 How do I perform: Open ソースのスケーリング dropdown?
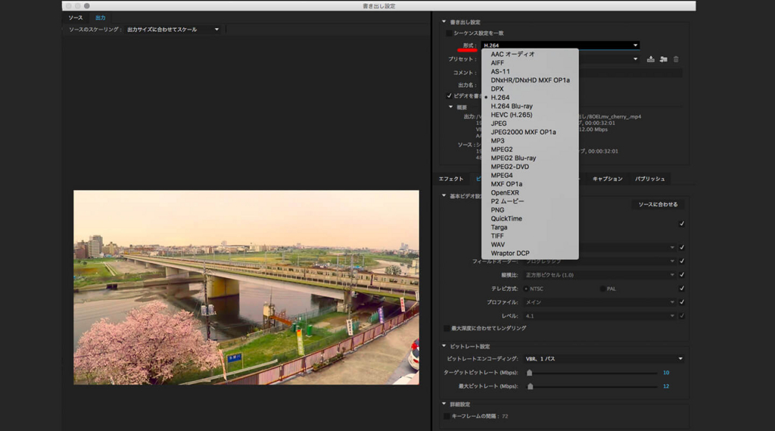(173, 30)
